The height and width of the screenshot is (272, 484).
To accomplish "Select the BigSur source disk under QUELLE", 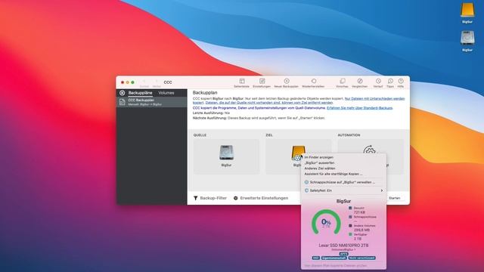I will point(226,153).
